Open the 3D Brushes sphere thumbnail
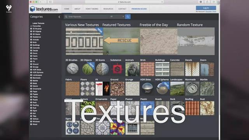The image size is (249, 140). point(72,69)
